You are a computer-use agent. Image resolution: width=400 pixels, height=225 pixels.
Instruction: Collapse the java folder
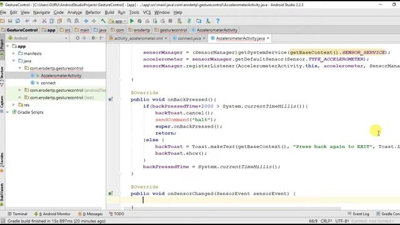[14, 61]
